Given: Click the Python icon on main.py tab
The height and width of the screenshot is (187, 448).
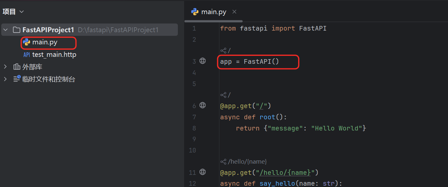Looking at the screenshot, I should coord(195,12).
